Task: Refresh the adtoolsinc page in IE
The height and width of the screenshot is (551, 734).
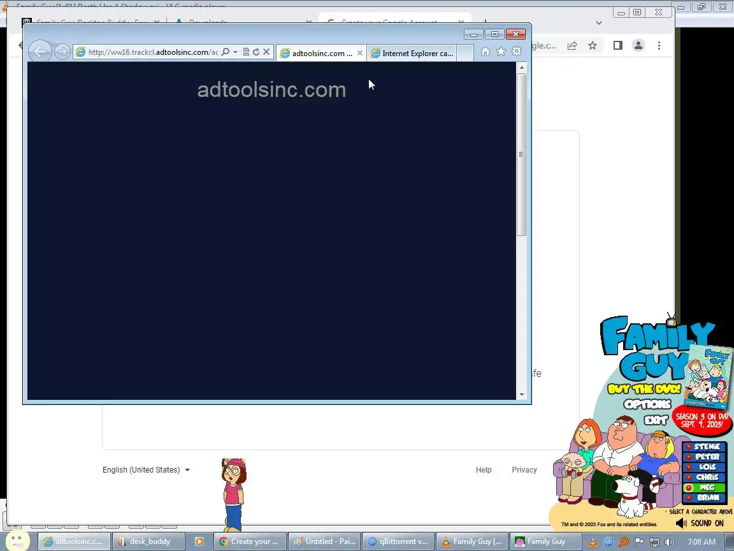Action: point(256,52)
